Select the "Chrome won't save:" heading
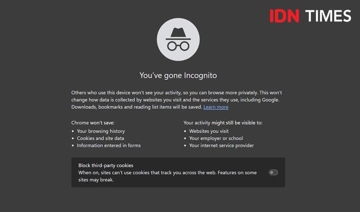This screenshot has width=360, height=212. 93,123
